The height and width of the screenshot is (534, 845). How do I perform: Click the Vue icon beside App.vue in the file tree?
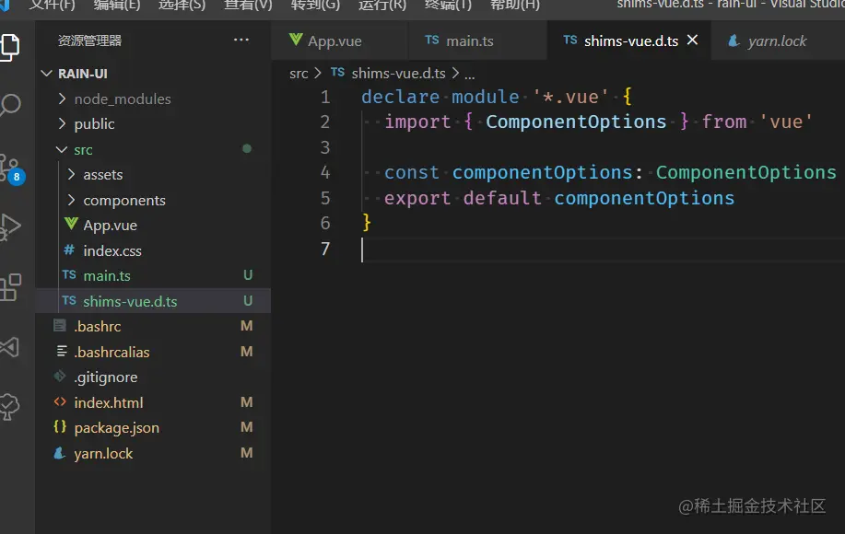click(70, 226)
